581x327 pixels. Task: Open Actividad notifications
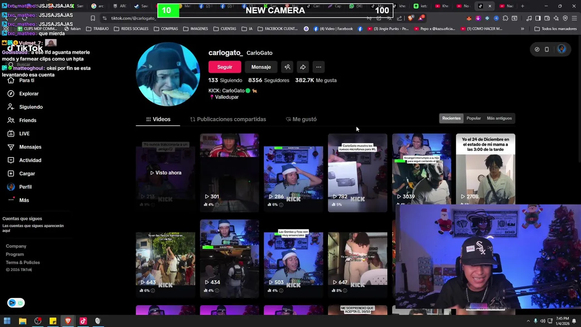click(24, 160)
